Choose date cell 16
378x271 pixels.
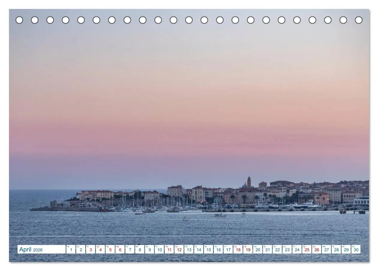(x=218, y=249)
